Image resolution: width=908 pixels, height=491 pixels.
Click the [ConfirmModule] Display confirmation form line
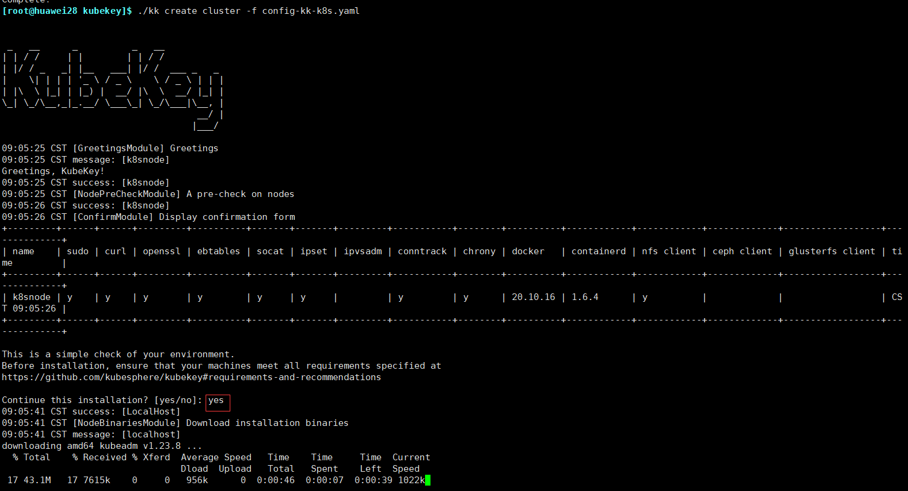pos(148,217)
